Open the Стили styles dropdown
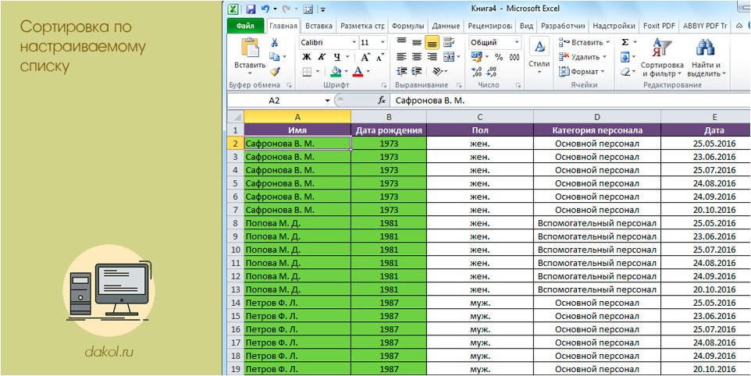Image resolution: width=751 pixels, height=376 pixels. (x=539, y=56)
